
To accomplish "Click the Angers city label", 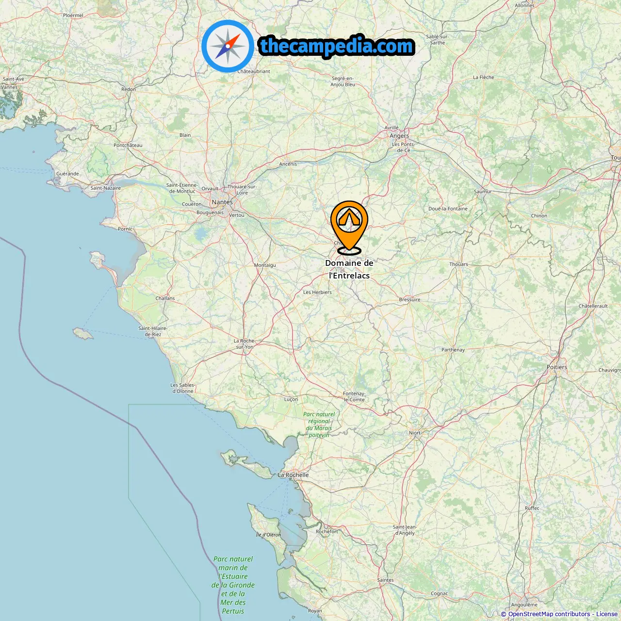I will (x=399, y=136).
